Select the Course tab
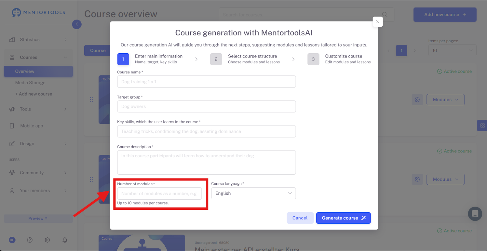The height and width of the screenshot is (251, 487). click(x=97, y=51)
